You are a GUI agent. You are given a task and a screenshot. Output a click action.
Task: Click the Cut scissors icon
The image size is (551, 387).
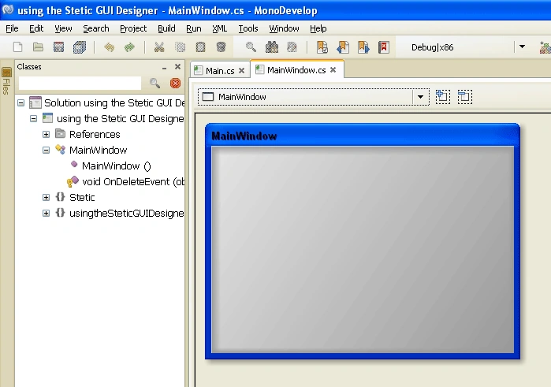159,47
